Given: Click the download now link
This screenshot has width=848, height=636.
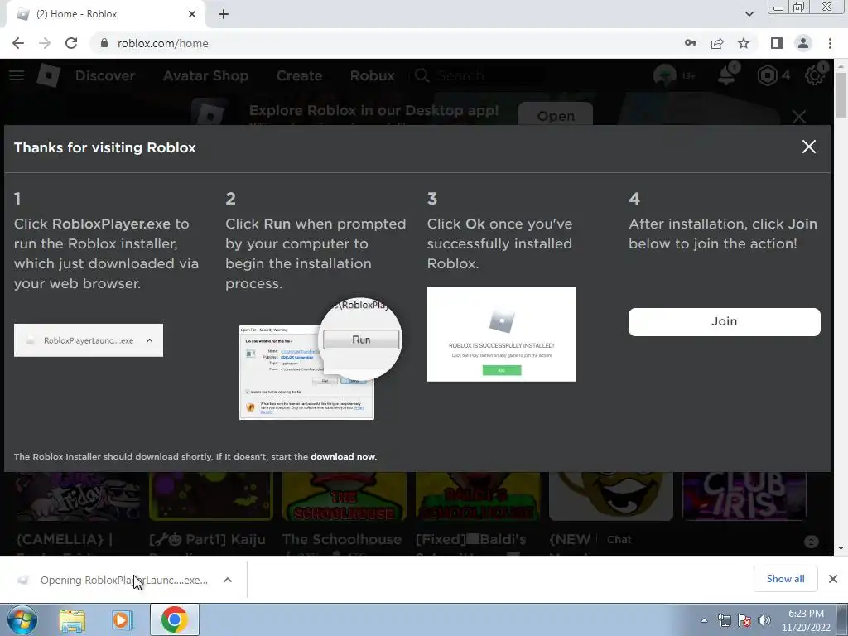Looking at the screenshot, I should pos(344,456).
